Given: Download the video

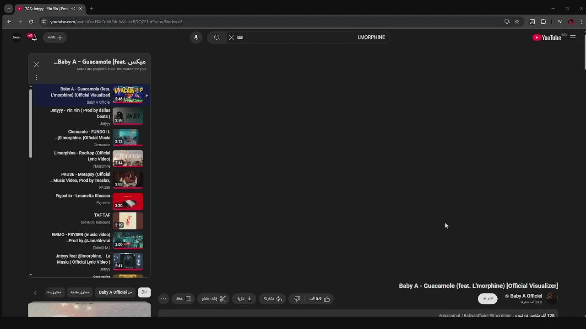Looking at the screenshot, I should [244, 299].
